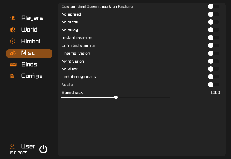Toggle the Night vision switch
Viewport: 231px width, 159px height.
tap(213, 61)
